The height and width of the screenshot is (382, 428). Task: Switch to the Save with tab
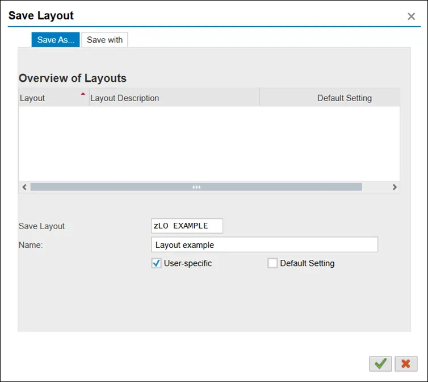tap(104, 40)
